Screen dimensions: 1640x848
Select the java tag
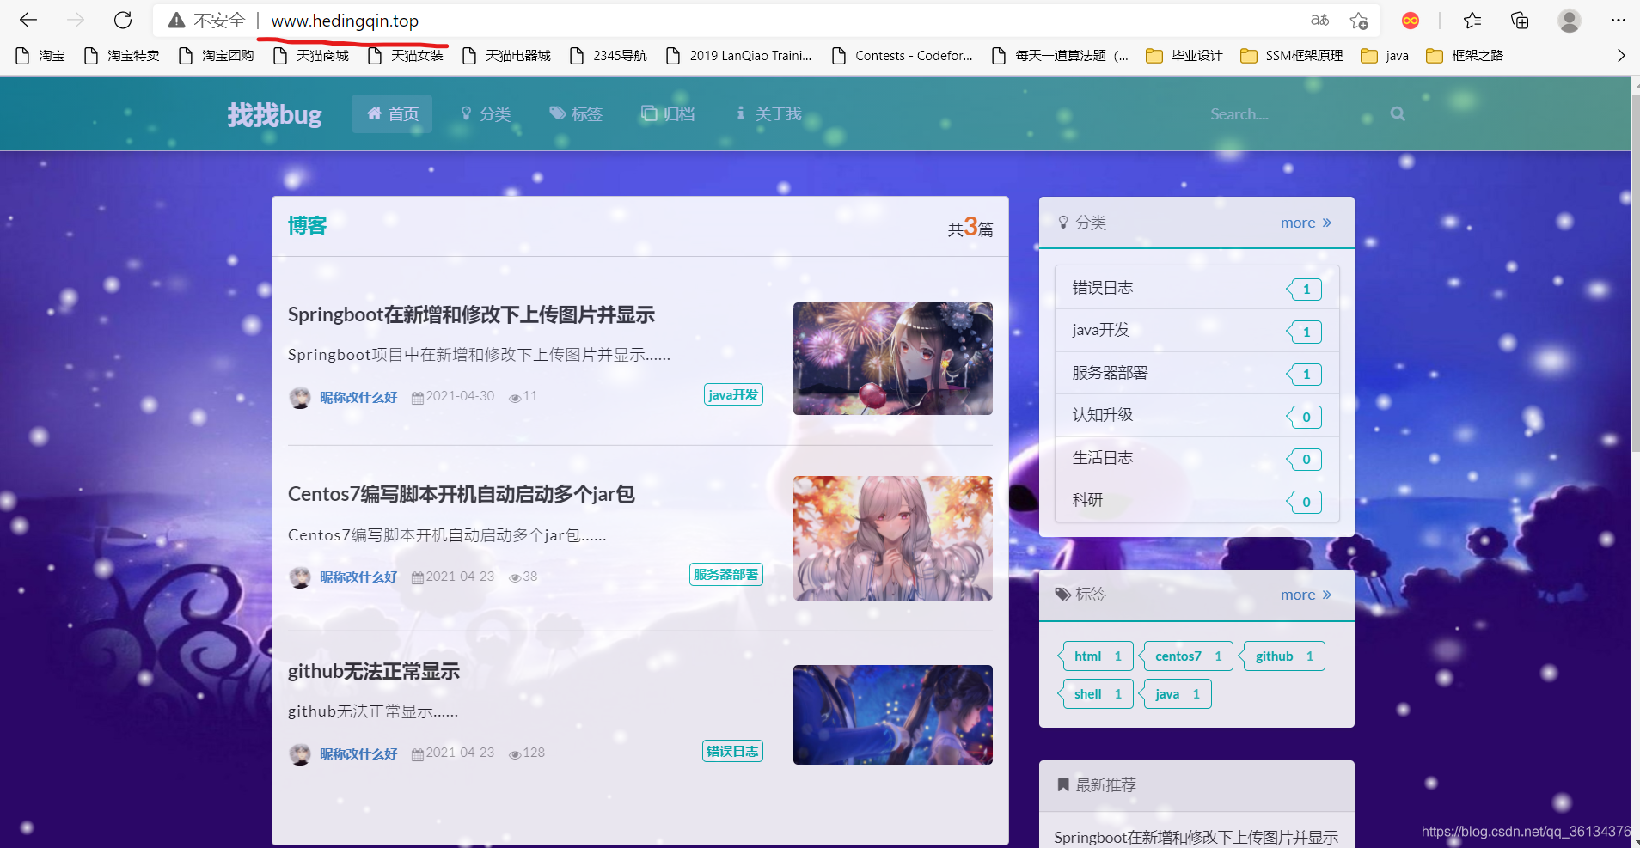(x=1175, y=693)
